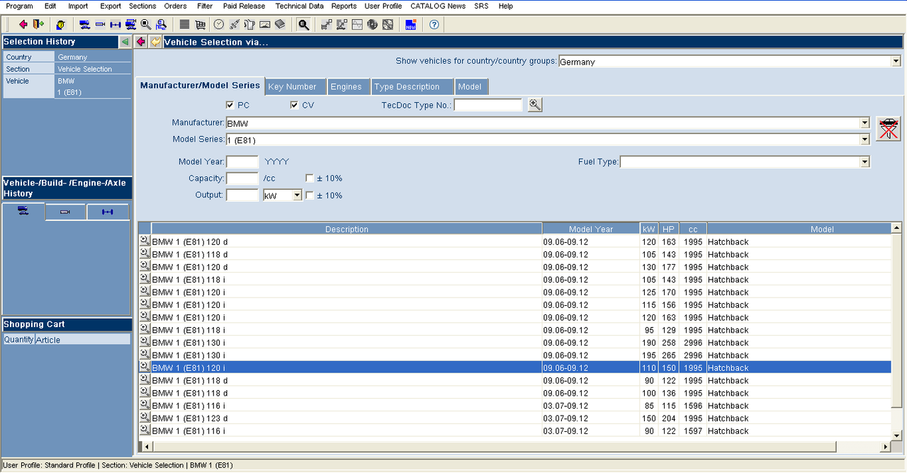This screenshot has height=473, width=907.
Task: Click the book manual icon in toolbar
Action: click(x=280, y=25)
